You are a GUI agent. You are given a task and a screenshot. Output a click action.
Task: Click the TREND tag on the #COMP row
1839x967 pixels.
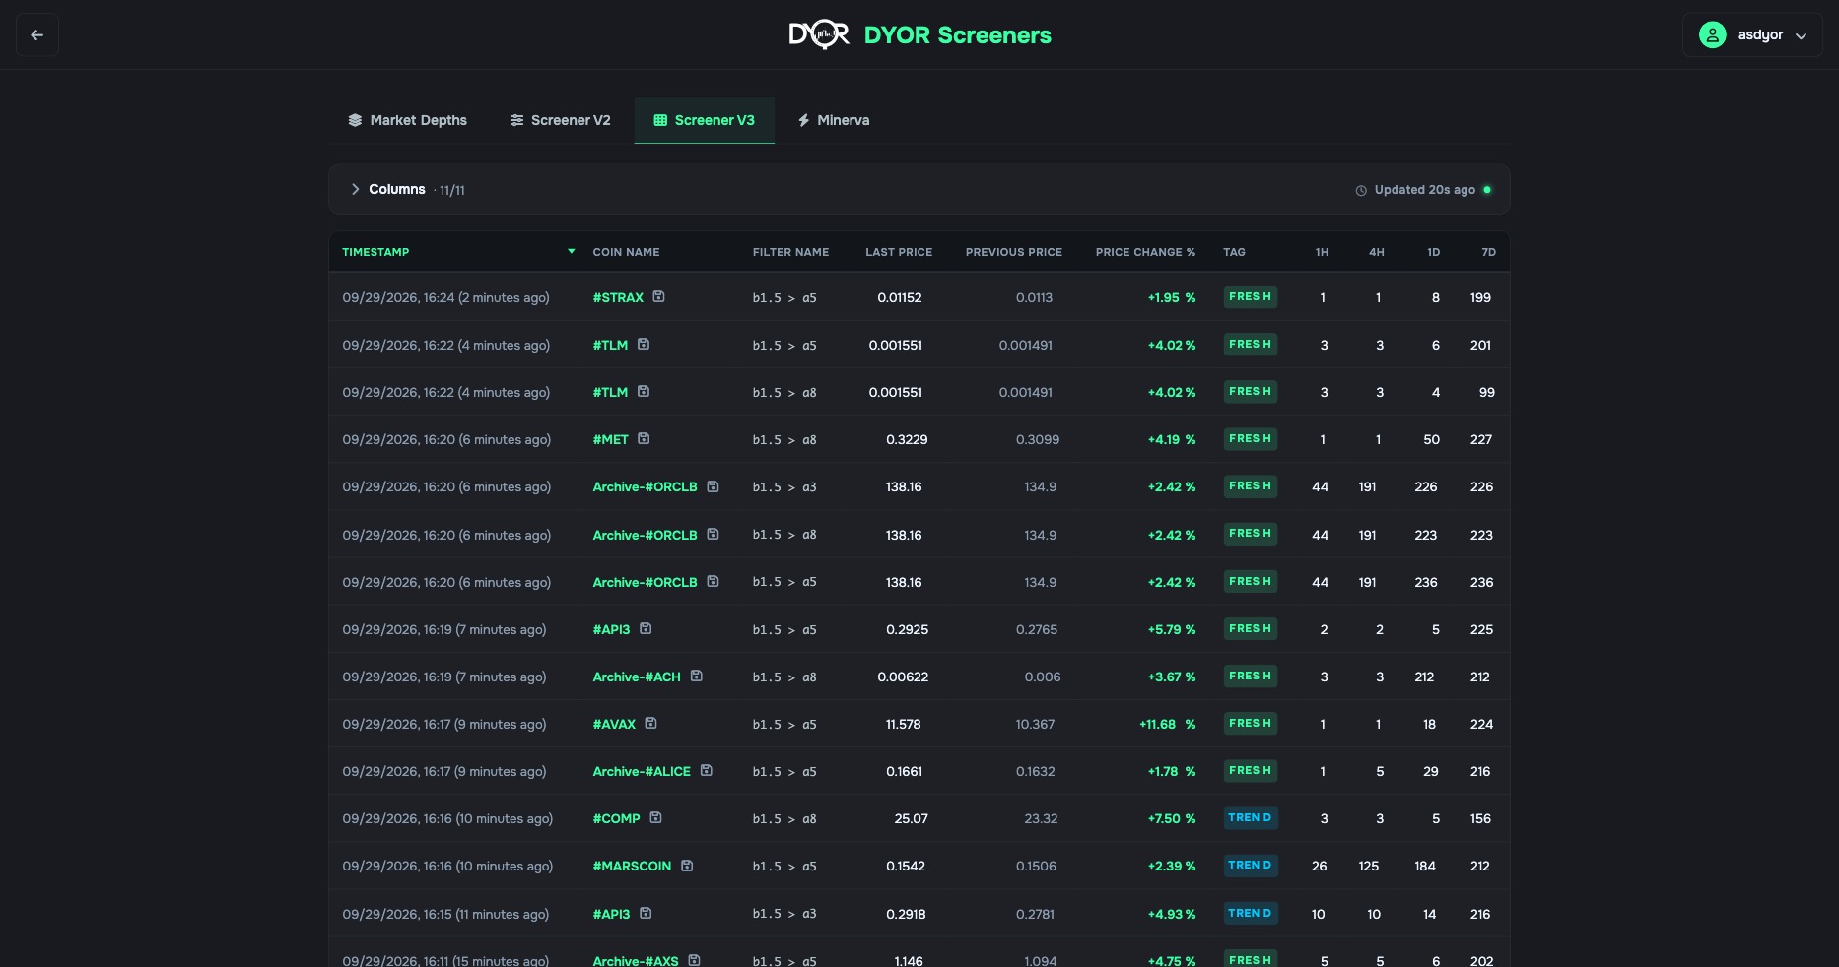point(1250,817)
